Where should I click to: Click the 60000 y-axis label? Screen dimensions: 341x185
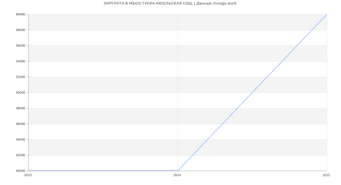pyautogui.click(x=21, y=14)
